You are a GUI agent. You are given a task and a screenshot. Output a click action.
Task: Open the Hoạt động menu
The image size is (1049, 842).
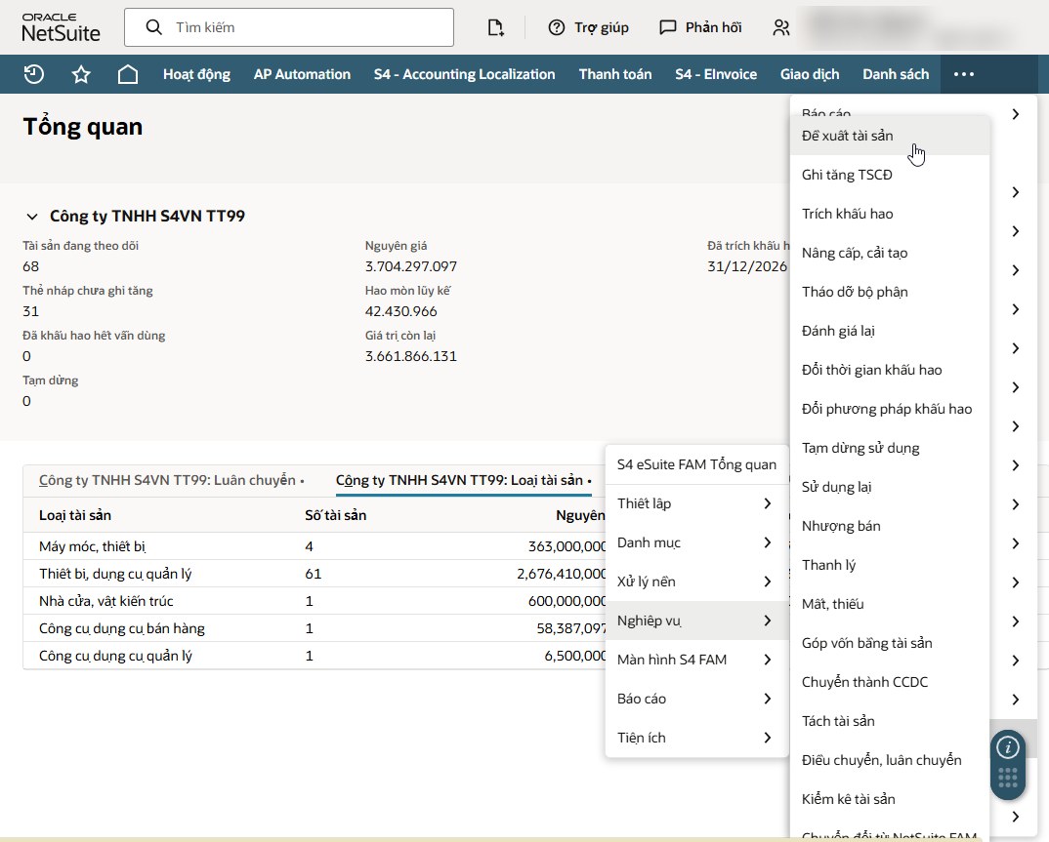(x=196, y=74)
